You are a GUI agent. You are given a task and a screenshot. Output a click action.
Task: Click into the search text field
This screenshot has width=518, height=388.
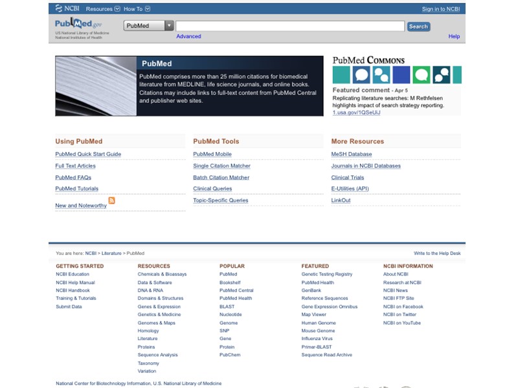290,26
